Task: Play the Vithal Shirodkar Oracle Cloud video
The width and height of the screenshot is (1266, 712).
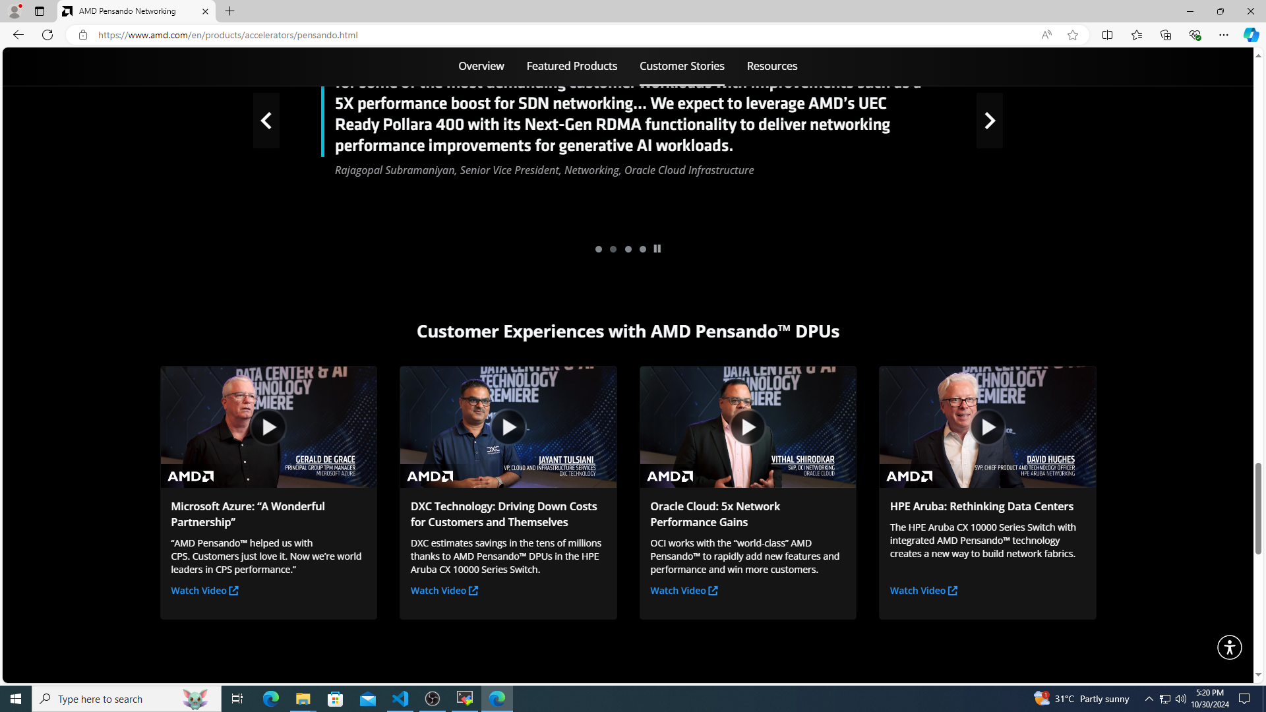Action: click(x=747, y=427)
